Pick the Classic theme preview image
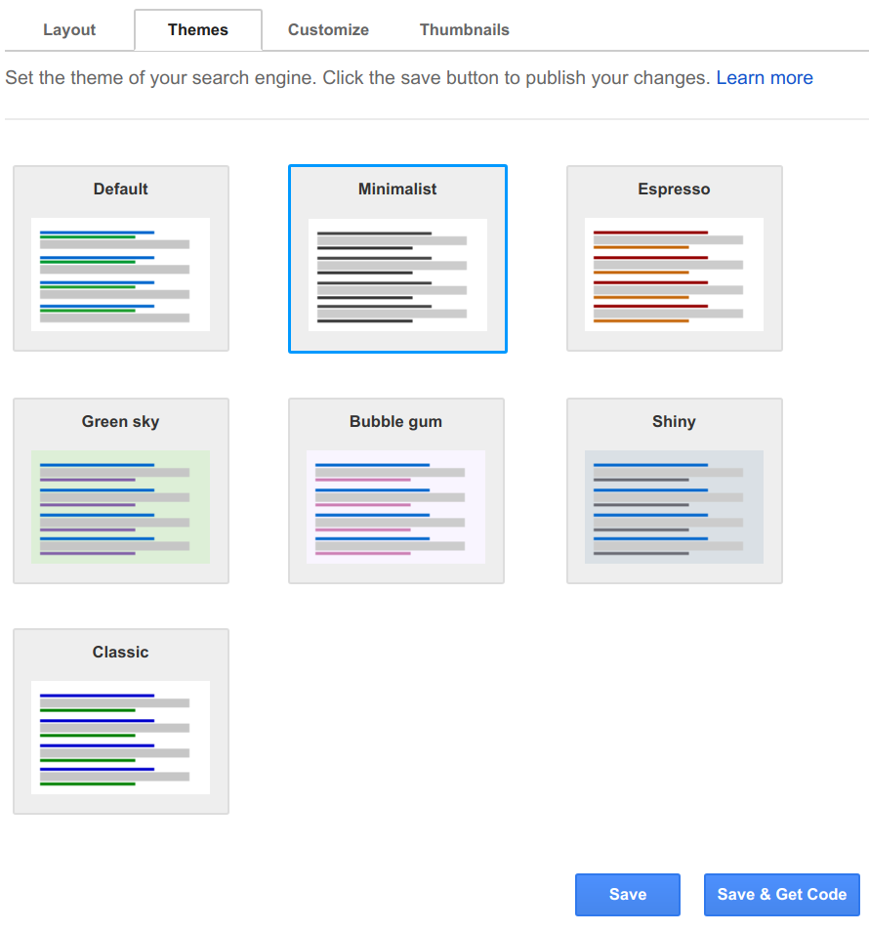 click(x=120, y=738)
